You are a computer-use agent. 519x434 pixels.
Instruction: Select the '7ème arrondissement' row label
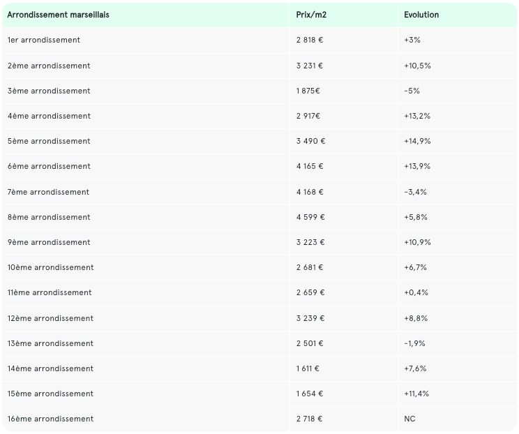[x=48, y=192]
